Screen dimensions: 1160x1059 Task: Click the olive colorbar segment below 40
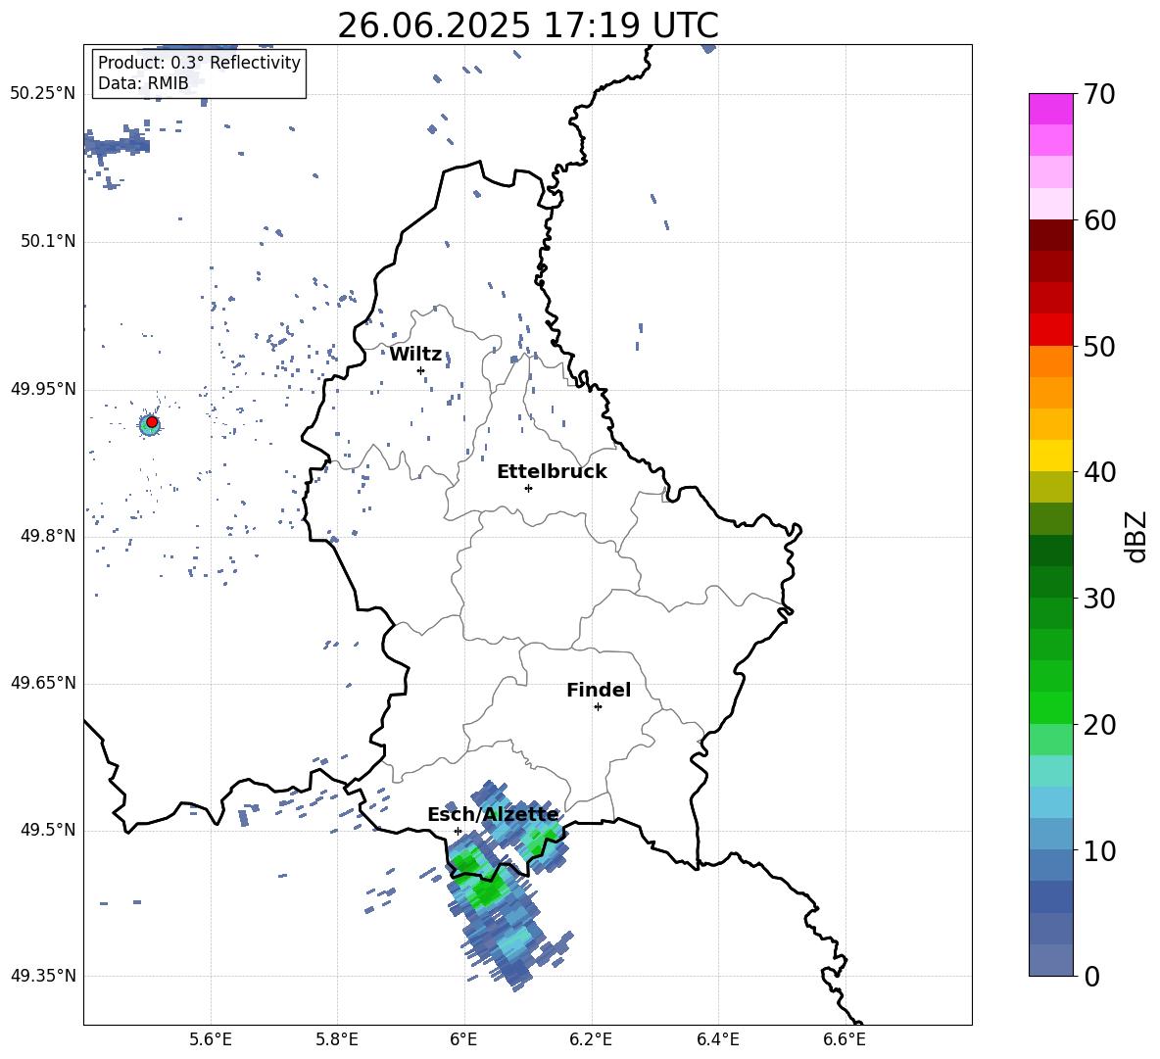[1050, 487]
